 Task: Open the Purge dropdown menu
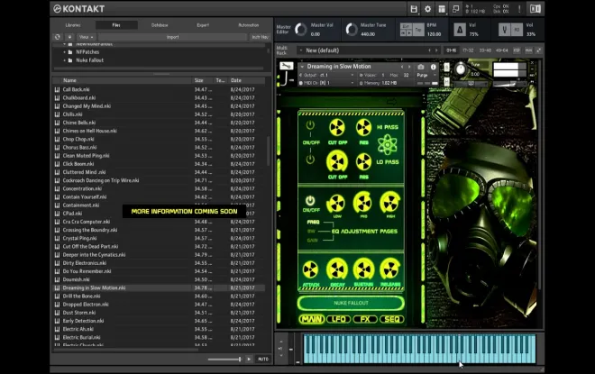(x=426, y=75)
